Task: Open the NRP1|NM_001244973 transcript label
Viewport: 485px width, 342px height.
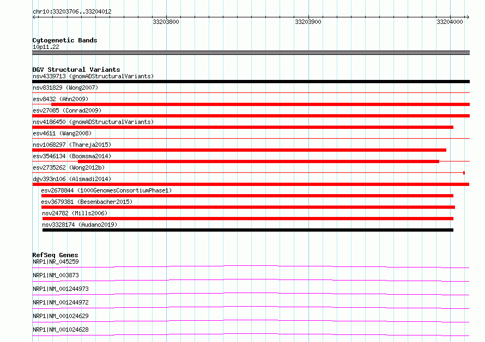Action: (x=60, y=289)
